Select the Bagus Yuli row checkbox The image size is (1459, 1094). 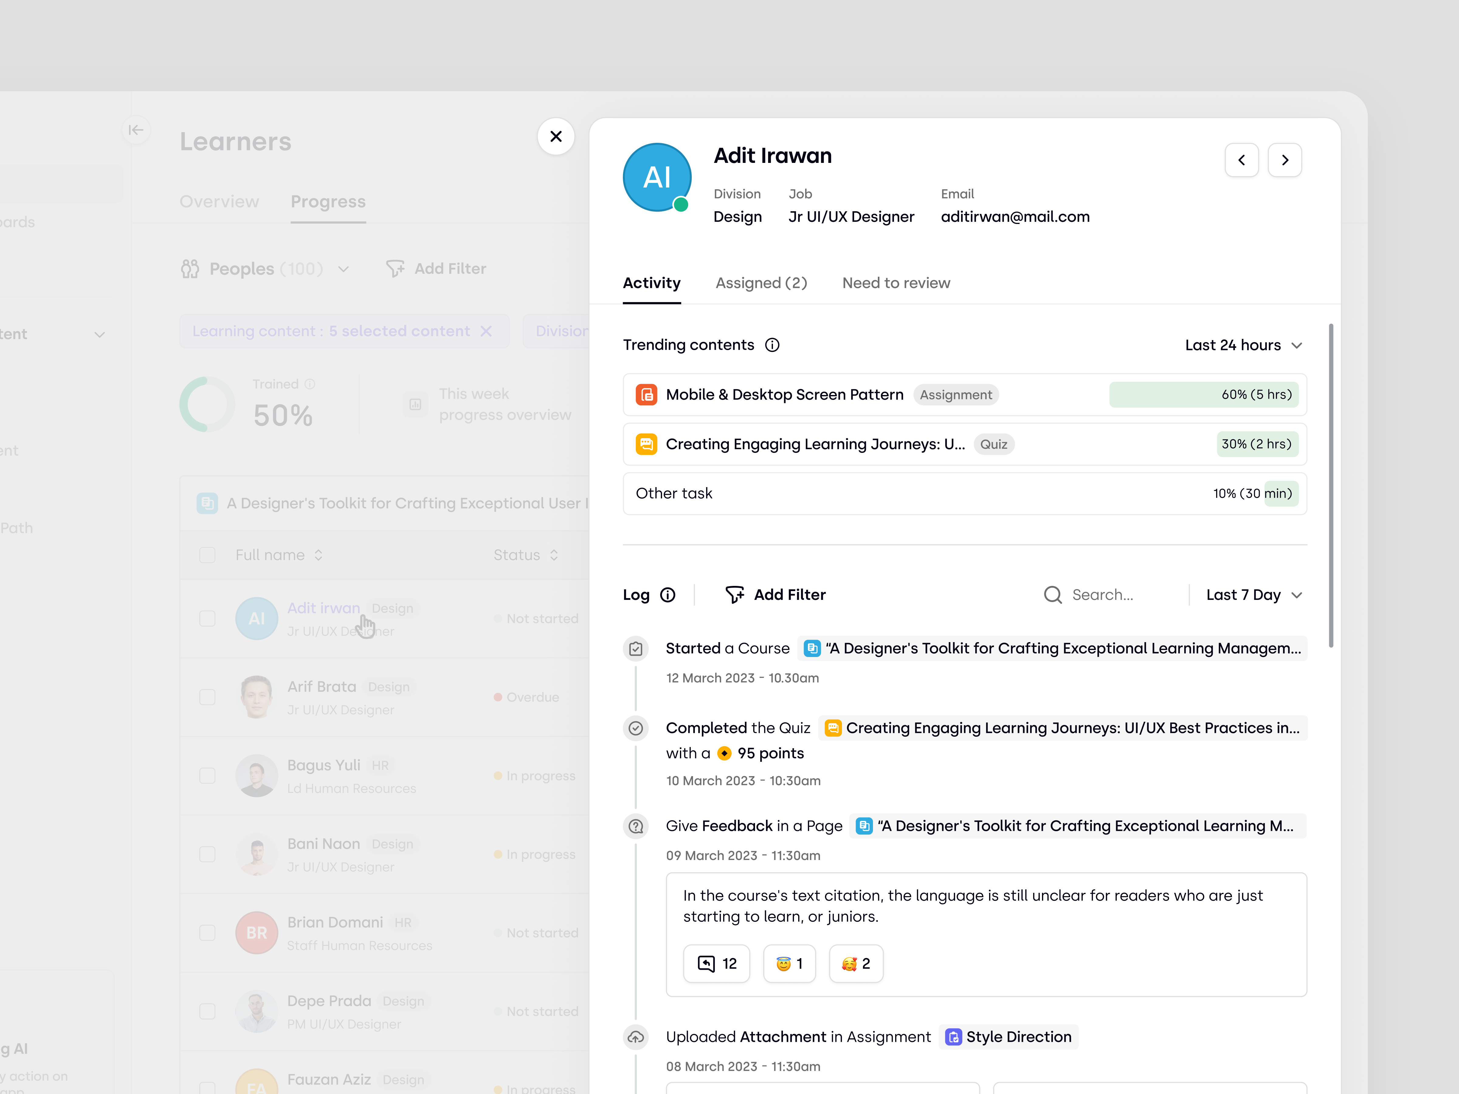tap(207, 776)
